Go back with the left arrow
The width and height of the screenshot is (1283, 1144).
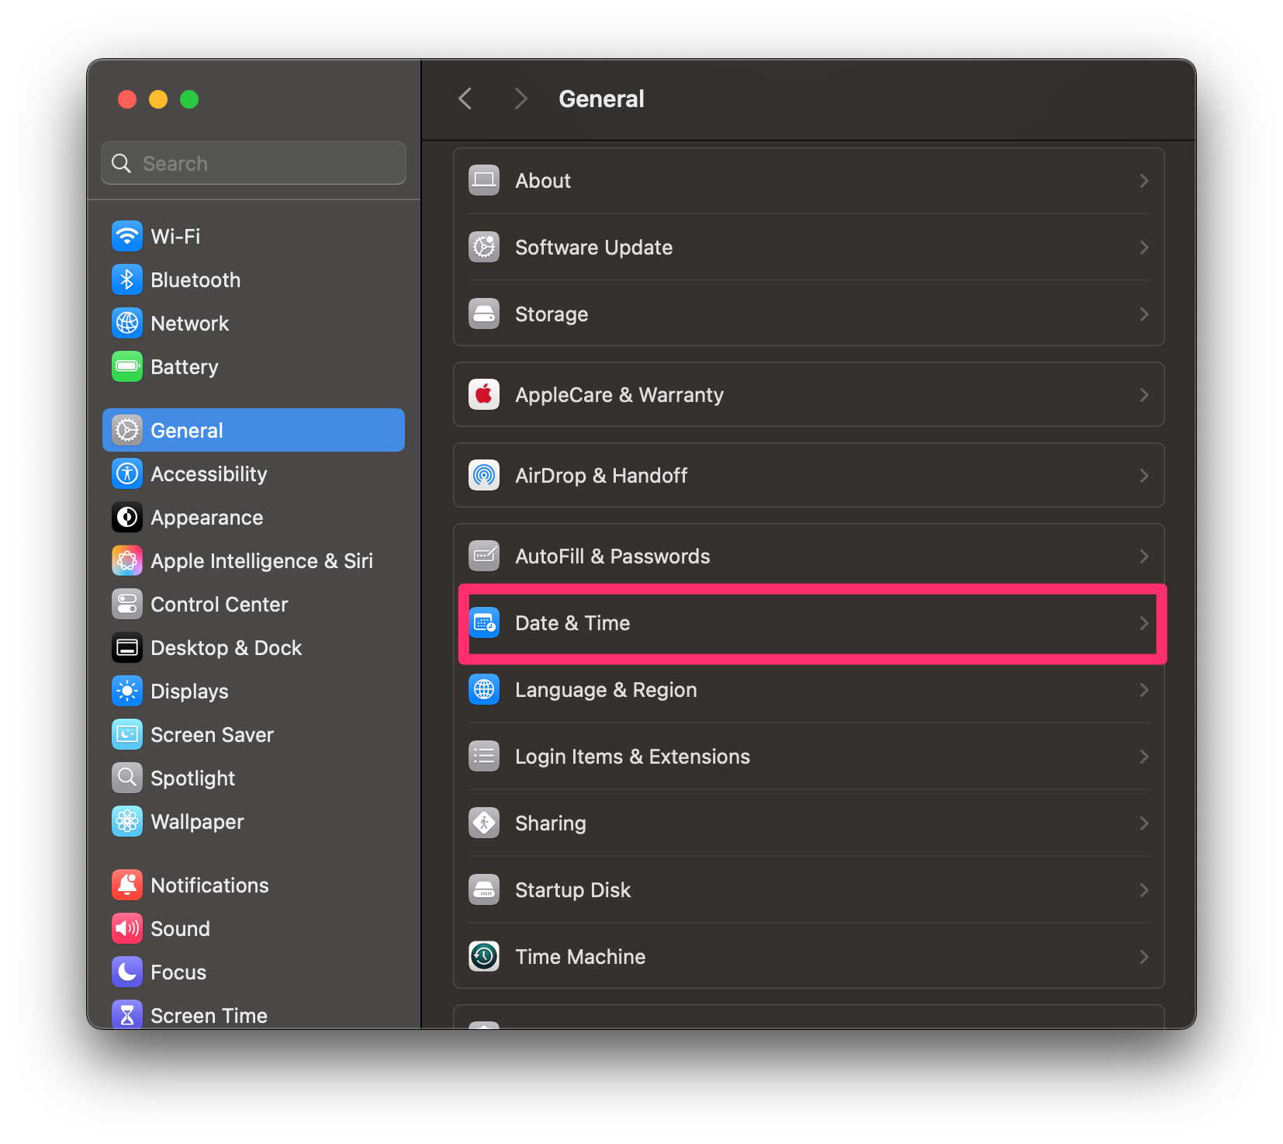465,99
